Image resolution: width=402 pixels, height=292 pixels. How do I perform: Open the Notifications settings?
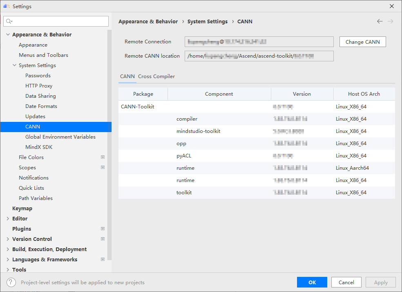click(x=33, y=178)
